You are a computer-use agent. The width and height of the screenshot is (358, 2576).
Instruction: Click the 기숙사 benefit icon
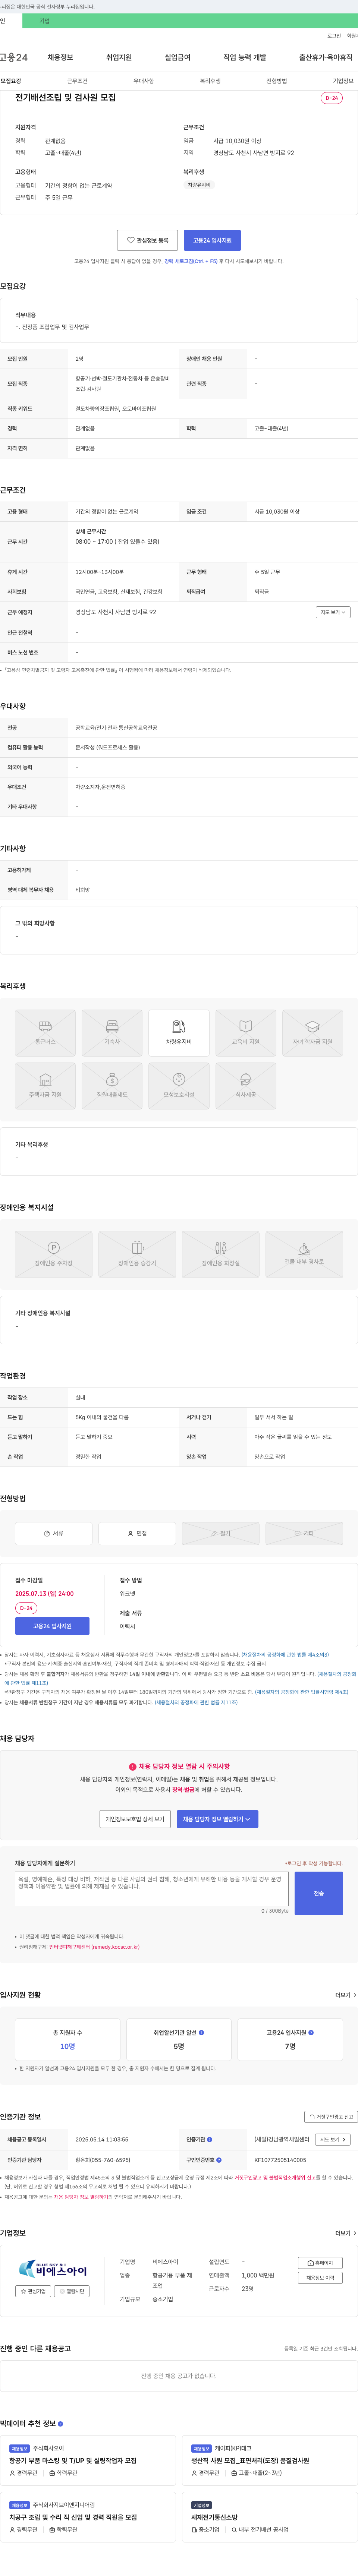(x=112, y=1033)
